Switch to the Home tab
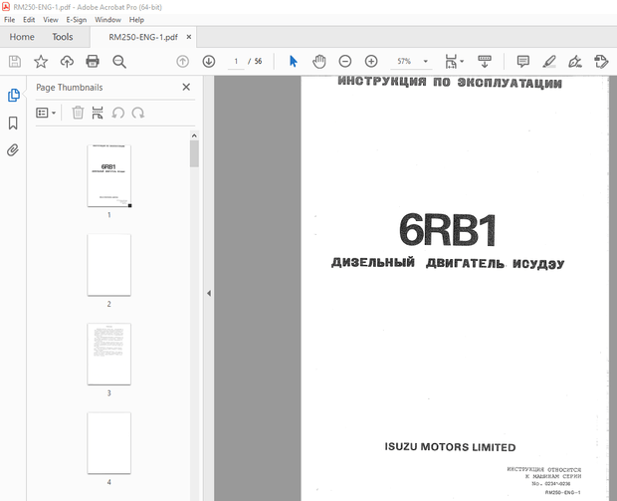 coord(22,37)
